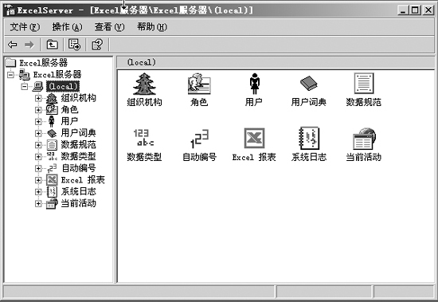Open the 帮助(H) menu
The width and height of the screenshot is (438, 302).
click(152, 27)
